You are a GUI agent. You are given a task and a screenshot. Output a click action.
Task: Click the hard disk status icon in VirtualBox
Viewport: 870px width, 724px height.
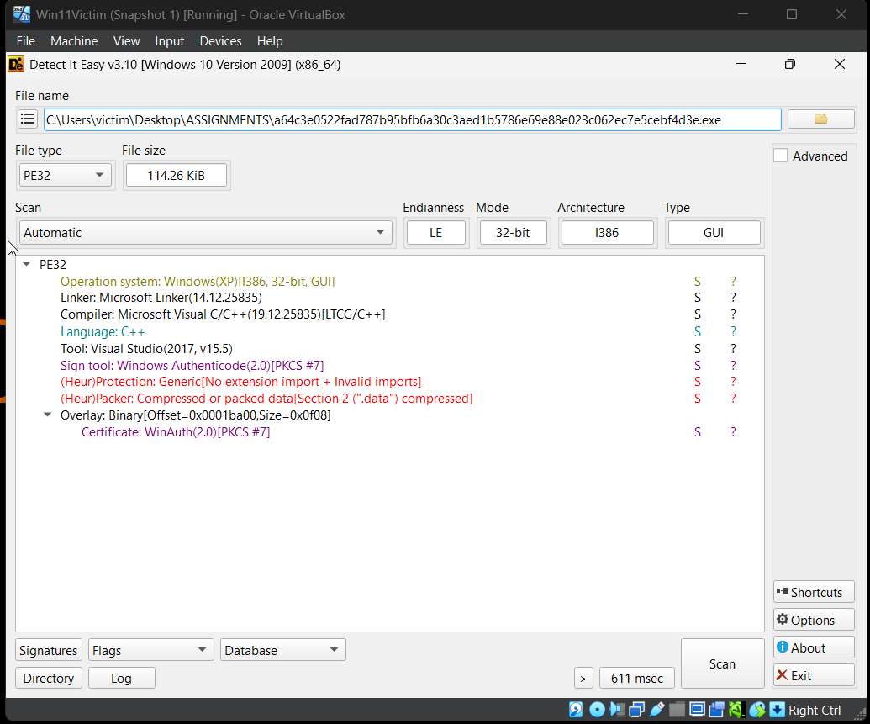pyautogui.click(x=576, y=709)
